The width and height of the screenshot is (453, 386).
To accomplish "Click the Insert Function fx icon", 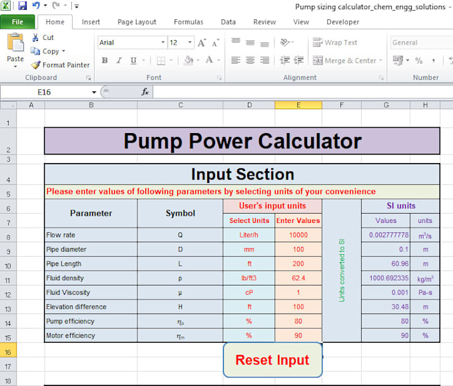I will point(145,92).
